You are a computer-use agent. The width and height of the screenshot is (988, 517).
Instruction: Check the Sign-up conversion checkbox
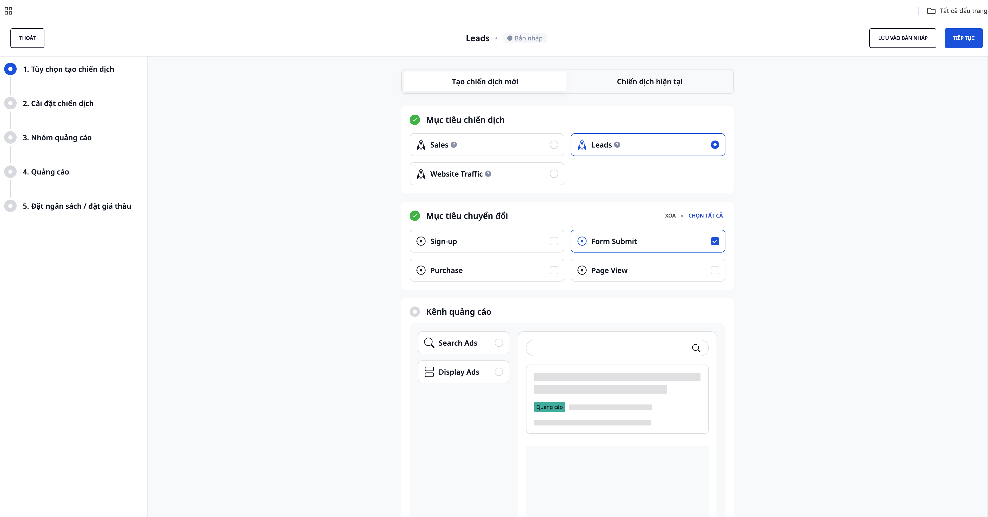[x=553, y=241]
